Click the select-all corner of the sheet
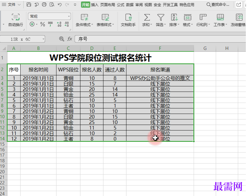This screenshot has width=248, height=196. [x=4, y=48]
